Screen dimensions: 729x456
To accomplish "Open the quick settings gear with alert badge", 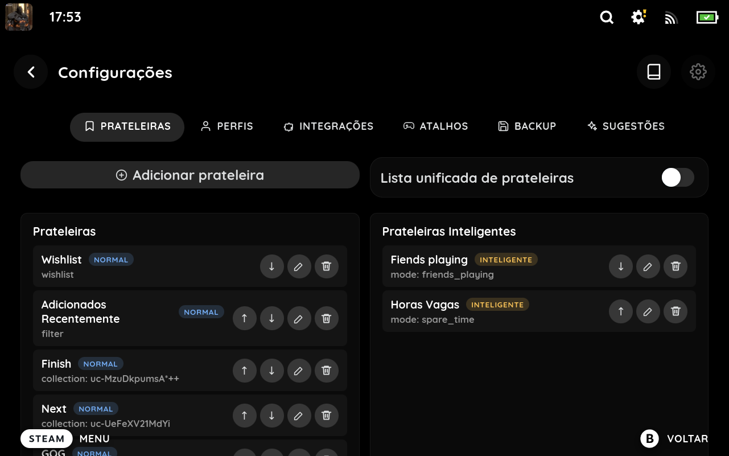I will click(x=639, y=18).
